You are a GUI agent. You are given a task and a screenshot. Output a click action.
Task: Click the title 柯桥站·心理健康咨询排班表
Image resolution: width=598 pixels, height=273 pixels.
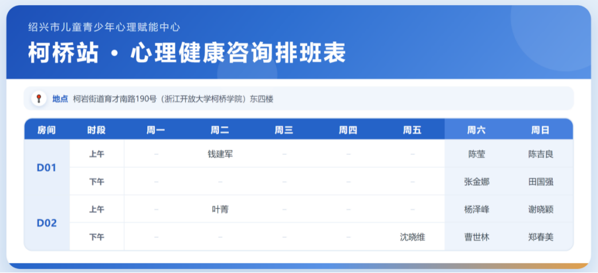point(187,53)
